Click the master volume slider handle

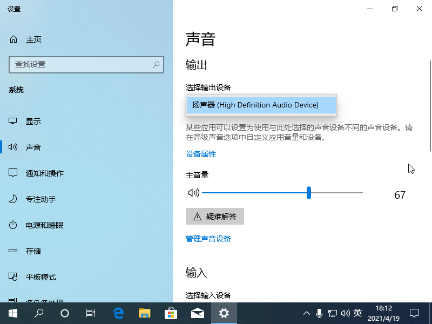point(309,193)
